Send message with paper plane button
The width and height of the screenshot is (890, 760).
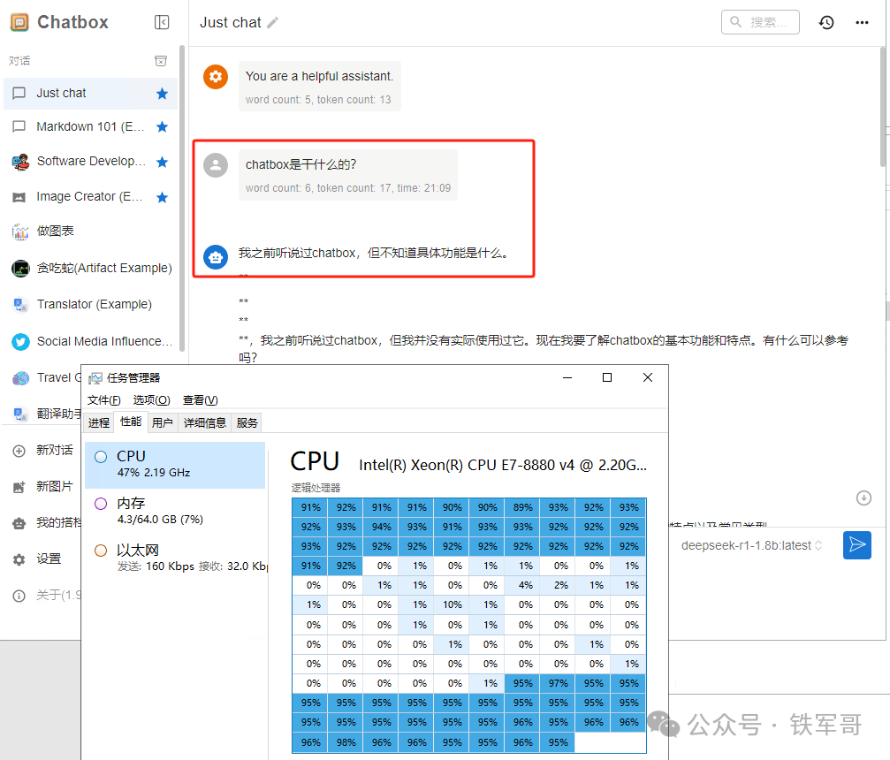pos(857,545)
